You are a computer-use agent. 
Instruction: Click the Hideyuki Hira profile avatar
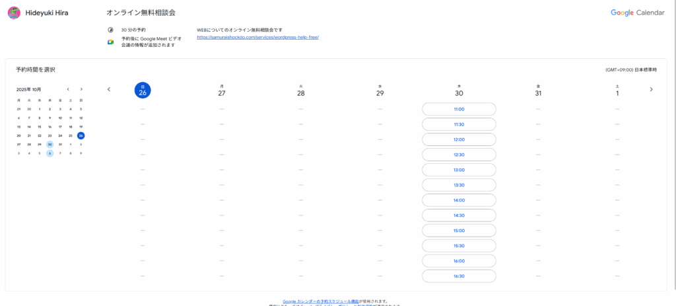coord(14,13)
